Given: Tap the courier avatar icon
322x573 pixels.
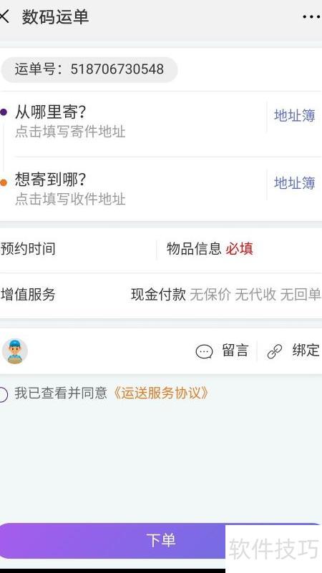Looking at the screenshot, I should point(14,351).
